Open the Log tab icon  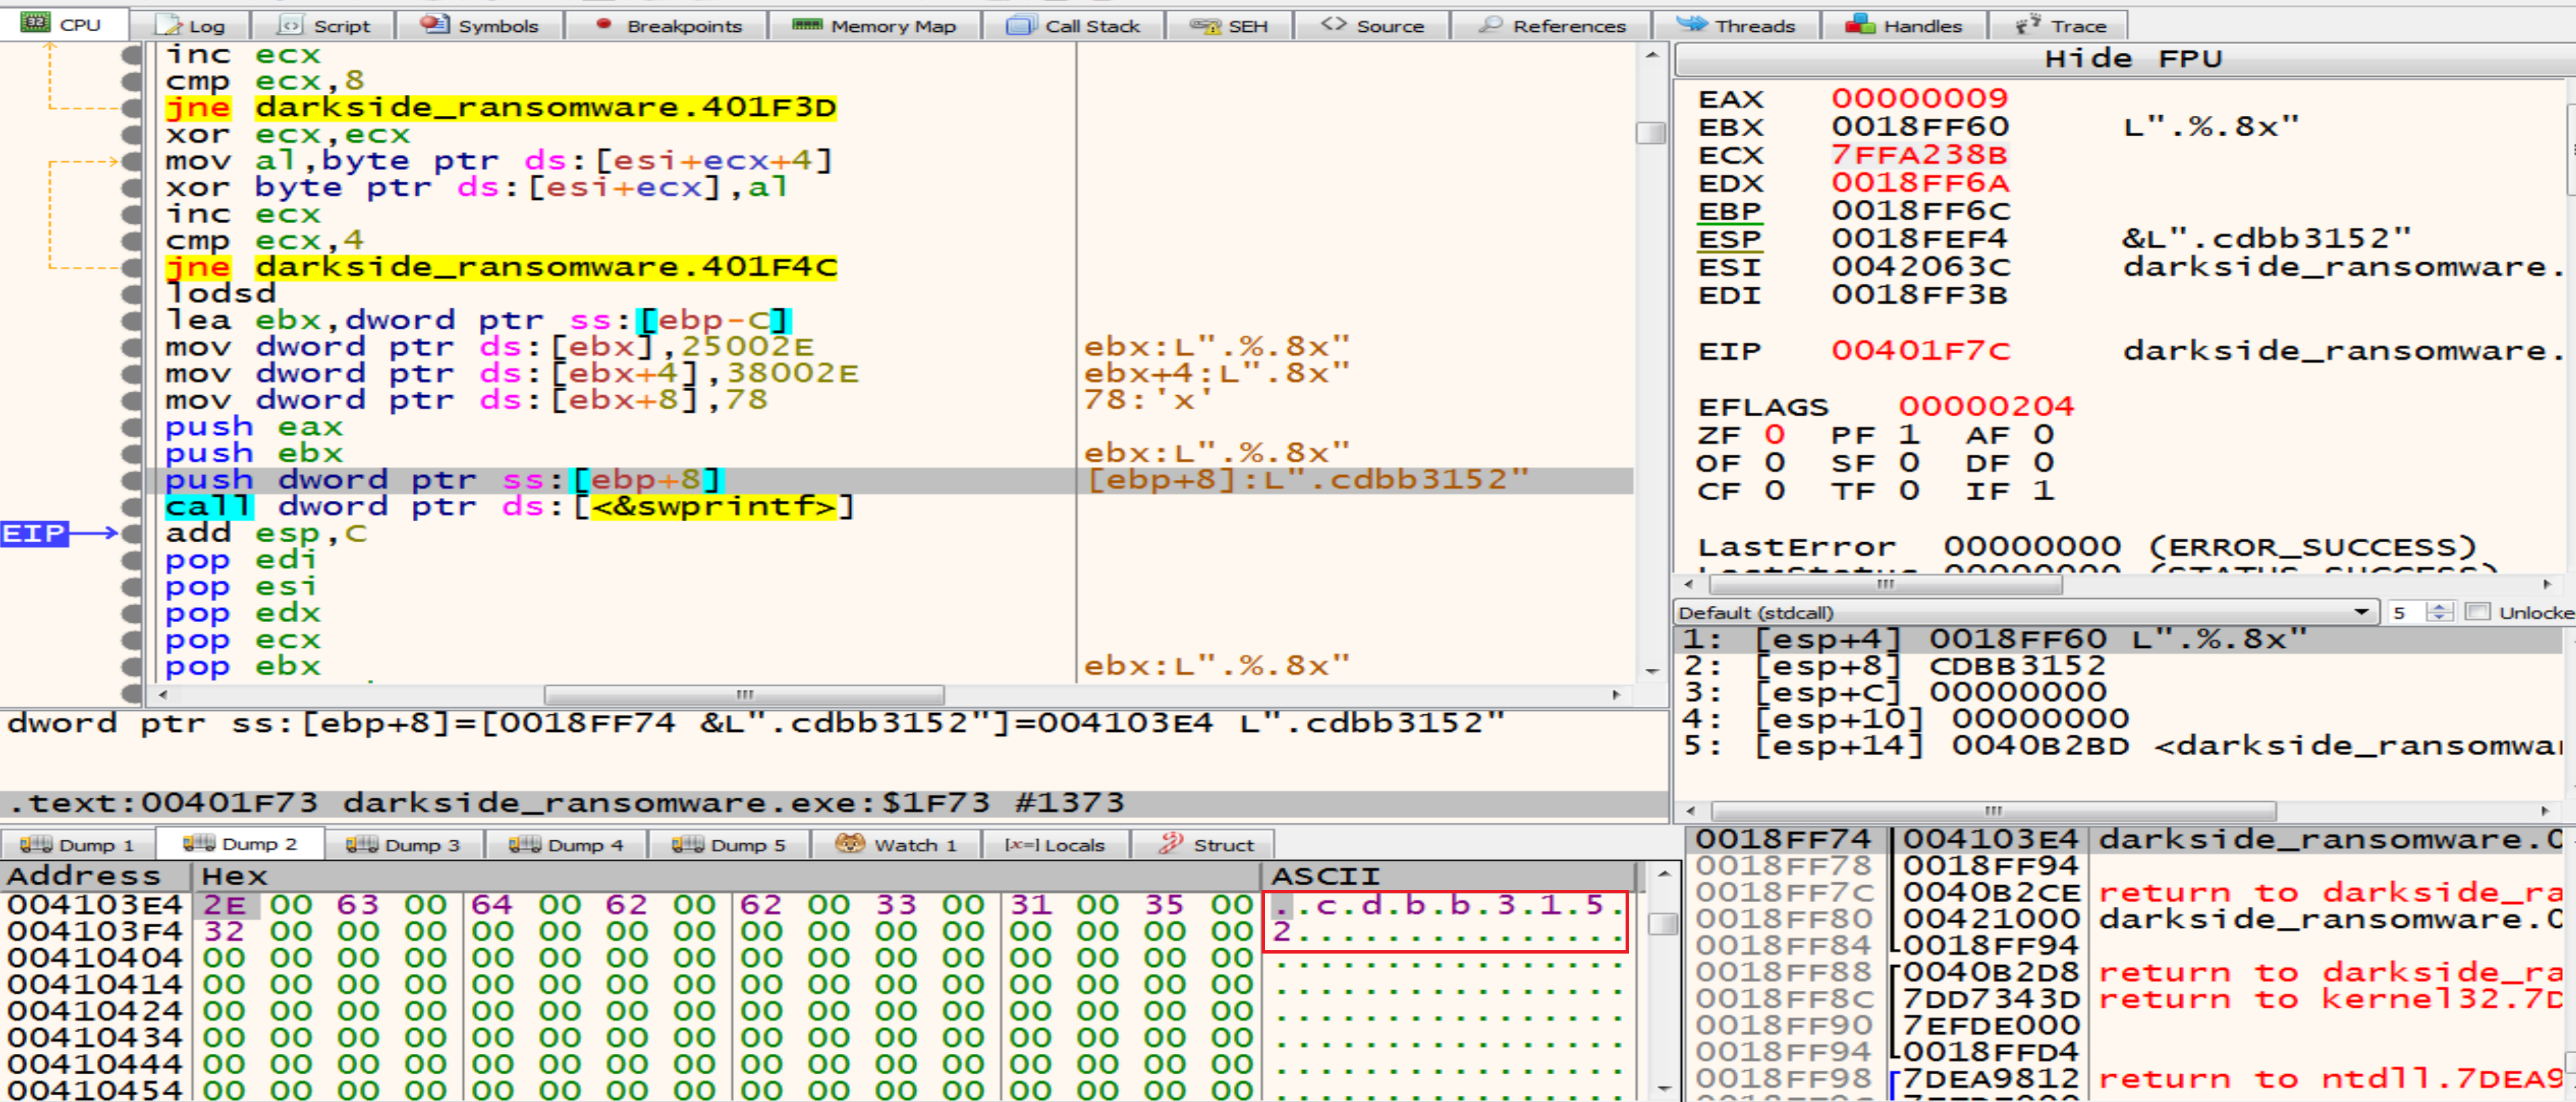pos(168,25)
